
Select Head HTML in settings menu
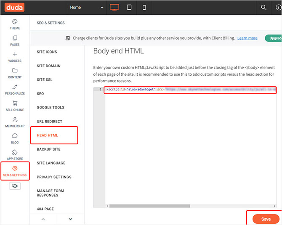48,135
